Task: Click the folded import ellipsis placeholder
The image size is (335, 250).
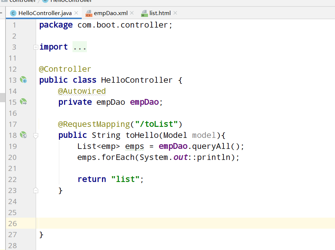Action: tap(80, 47)
